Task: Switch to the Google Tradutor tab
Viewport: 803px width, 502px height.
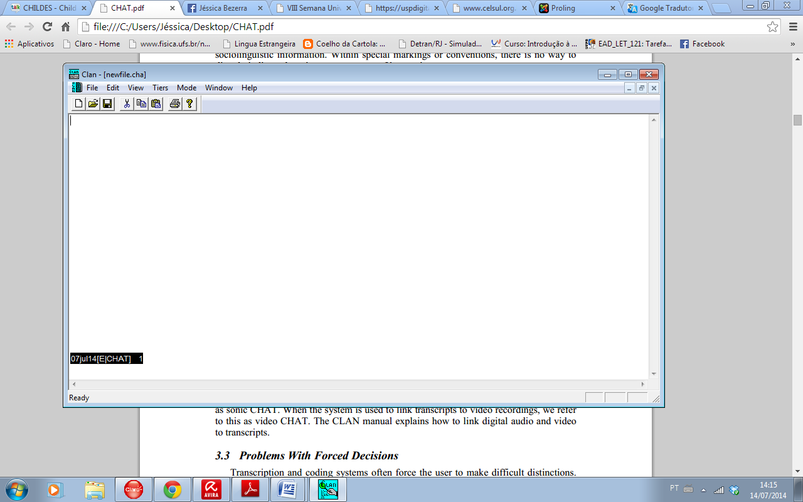Action: [x=664, y=9]
